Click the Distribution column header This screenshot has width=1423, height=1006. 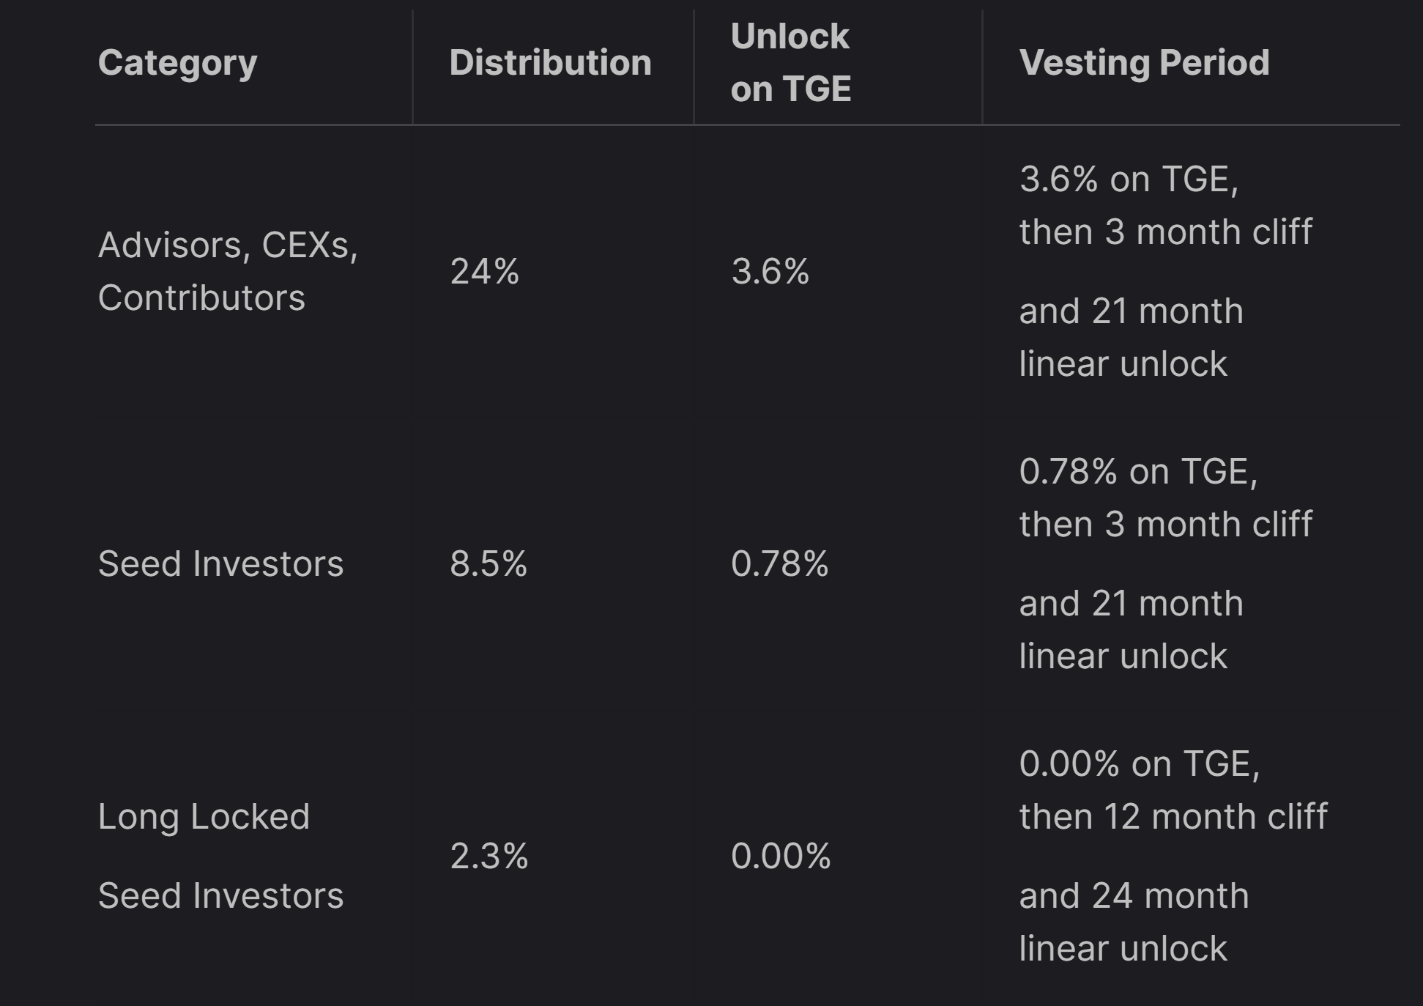(550, 63)
